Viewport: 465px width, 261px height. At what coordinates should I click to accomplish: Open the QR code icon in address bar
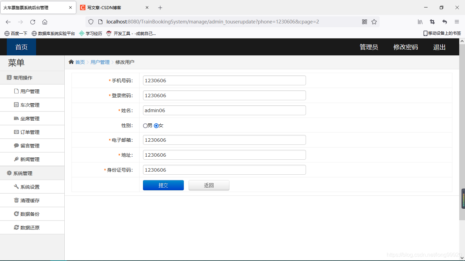[x=365, y=22]
